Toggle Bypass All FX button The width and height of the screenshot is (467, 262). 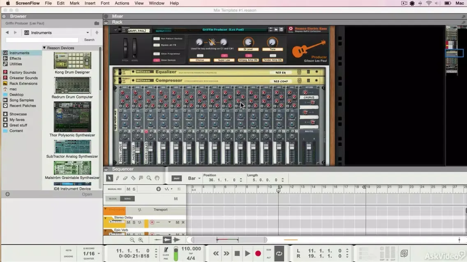(x=156, y=45)
